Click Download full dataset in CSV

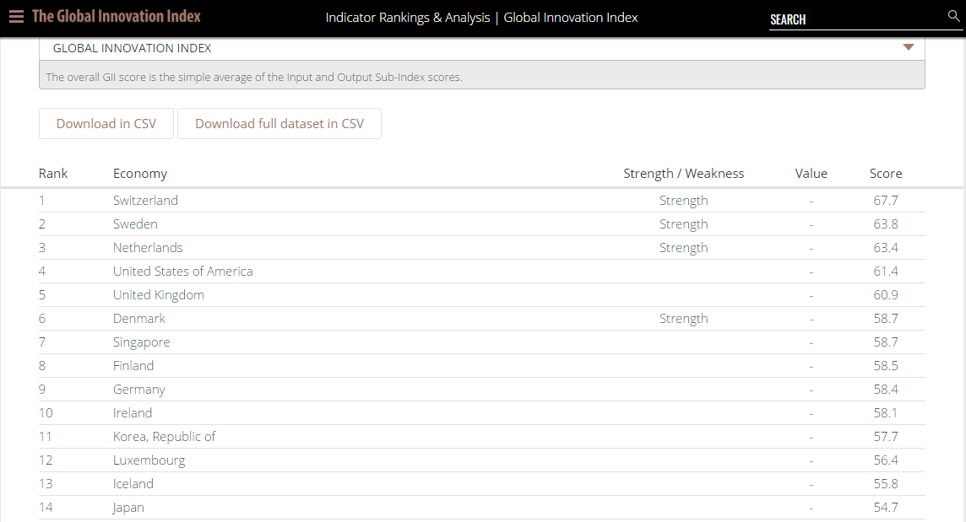pyautogui.click(x=279, y=124)
